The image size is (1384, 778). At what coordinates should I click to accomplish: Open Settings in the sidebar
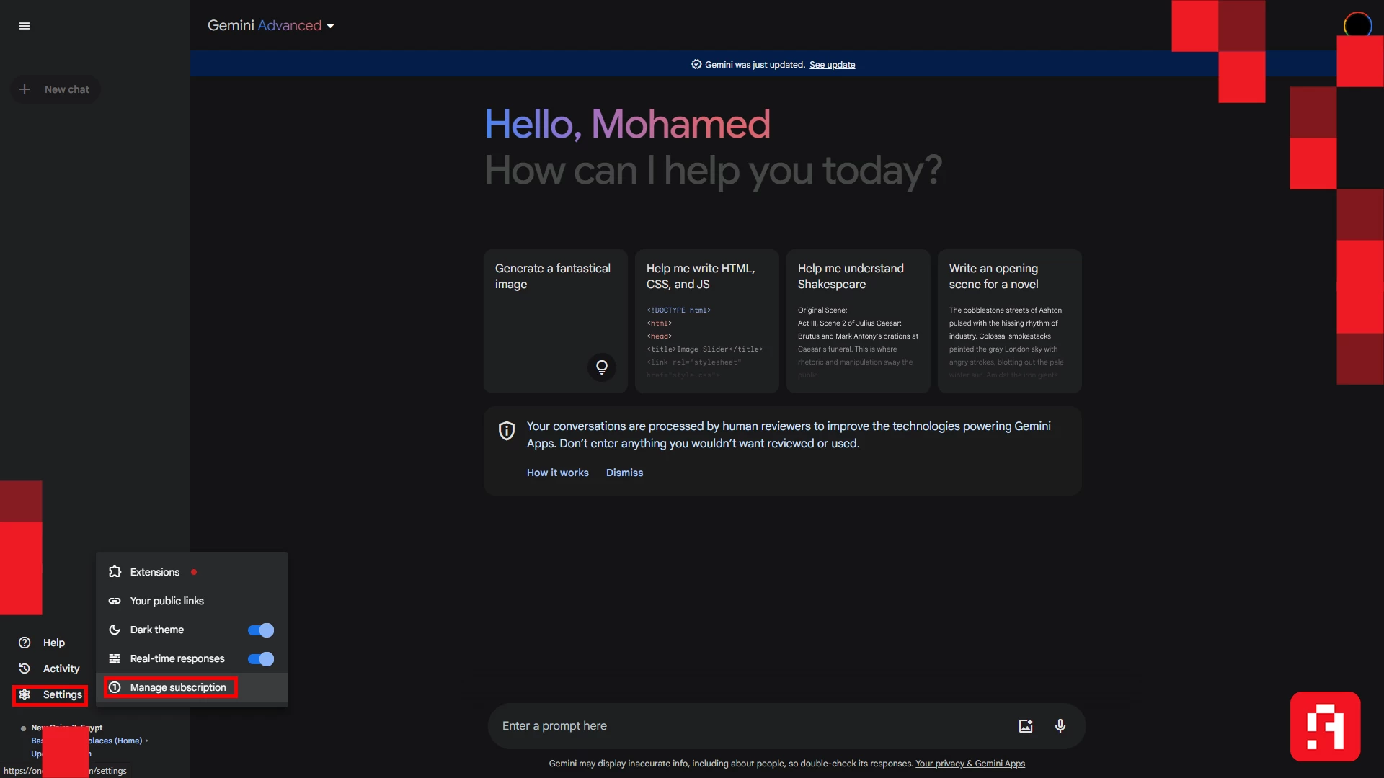pos(50,694)
